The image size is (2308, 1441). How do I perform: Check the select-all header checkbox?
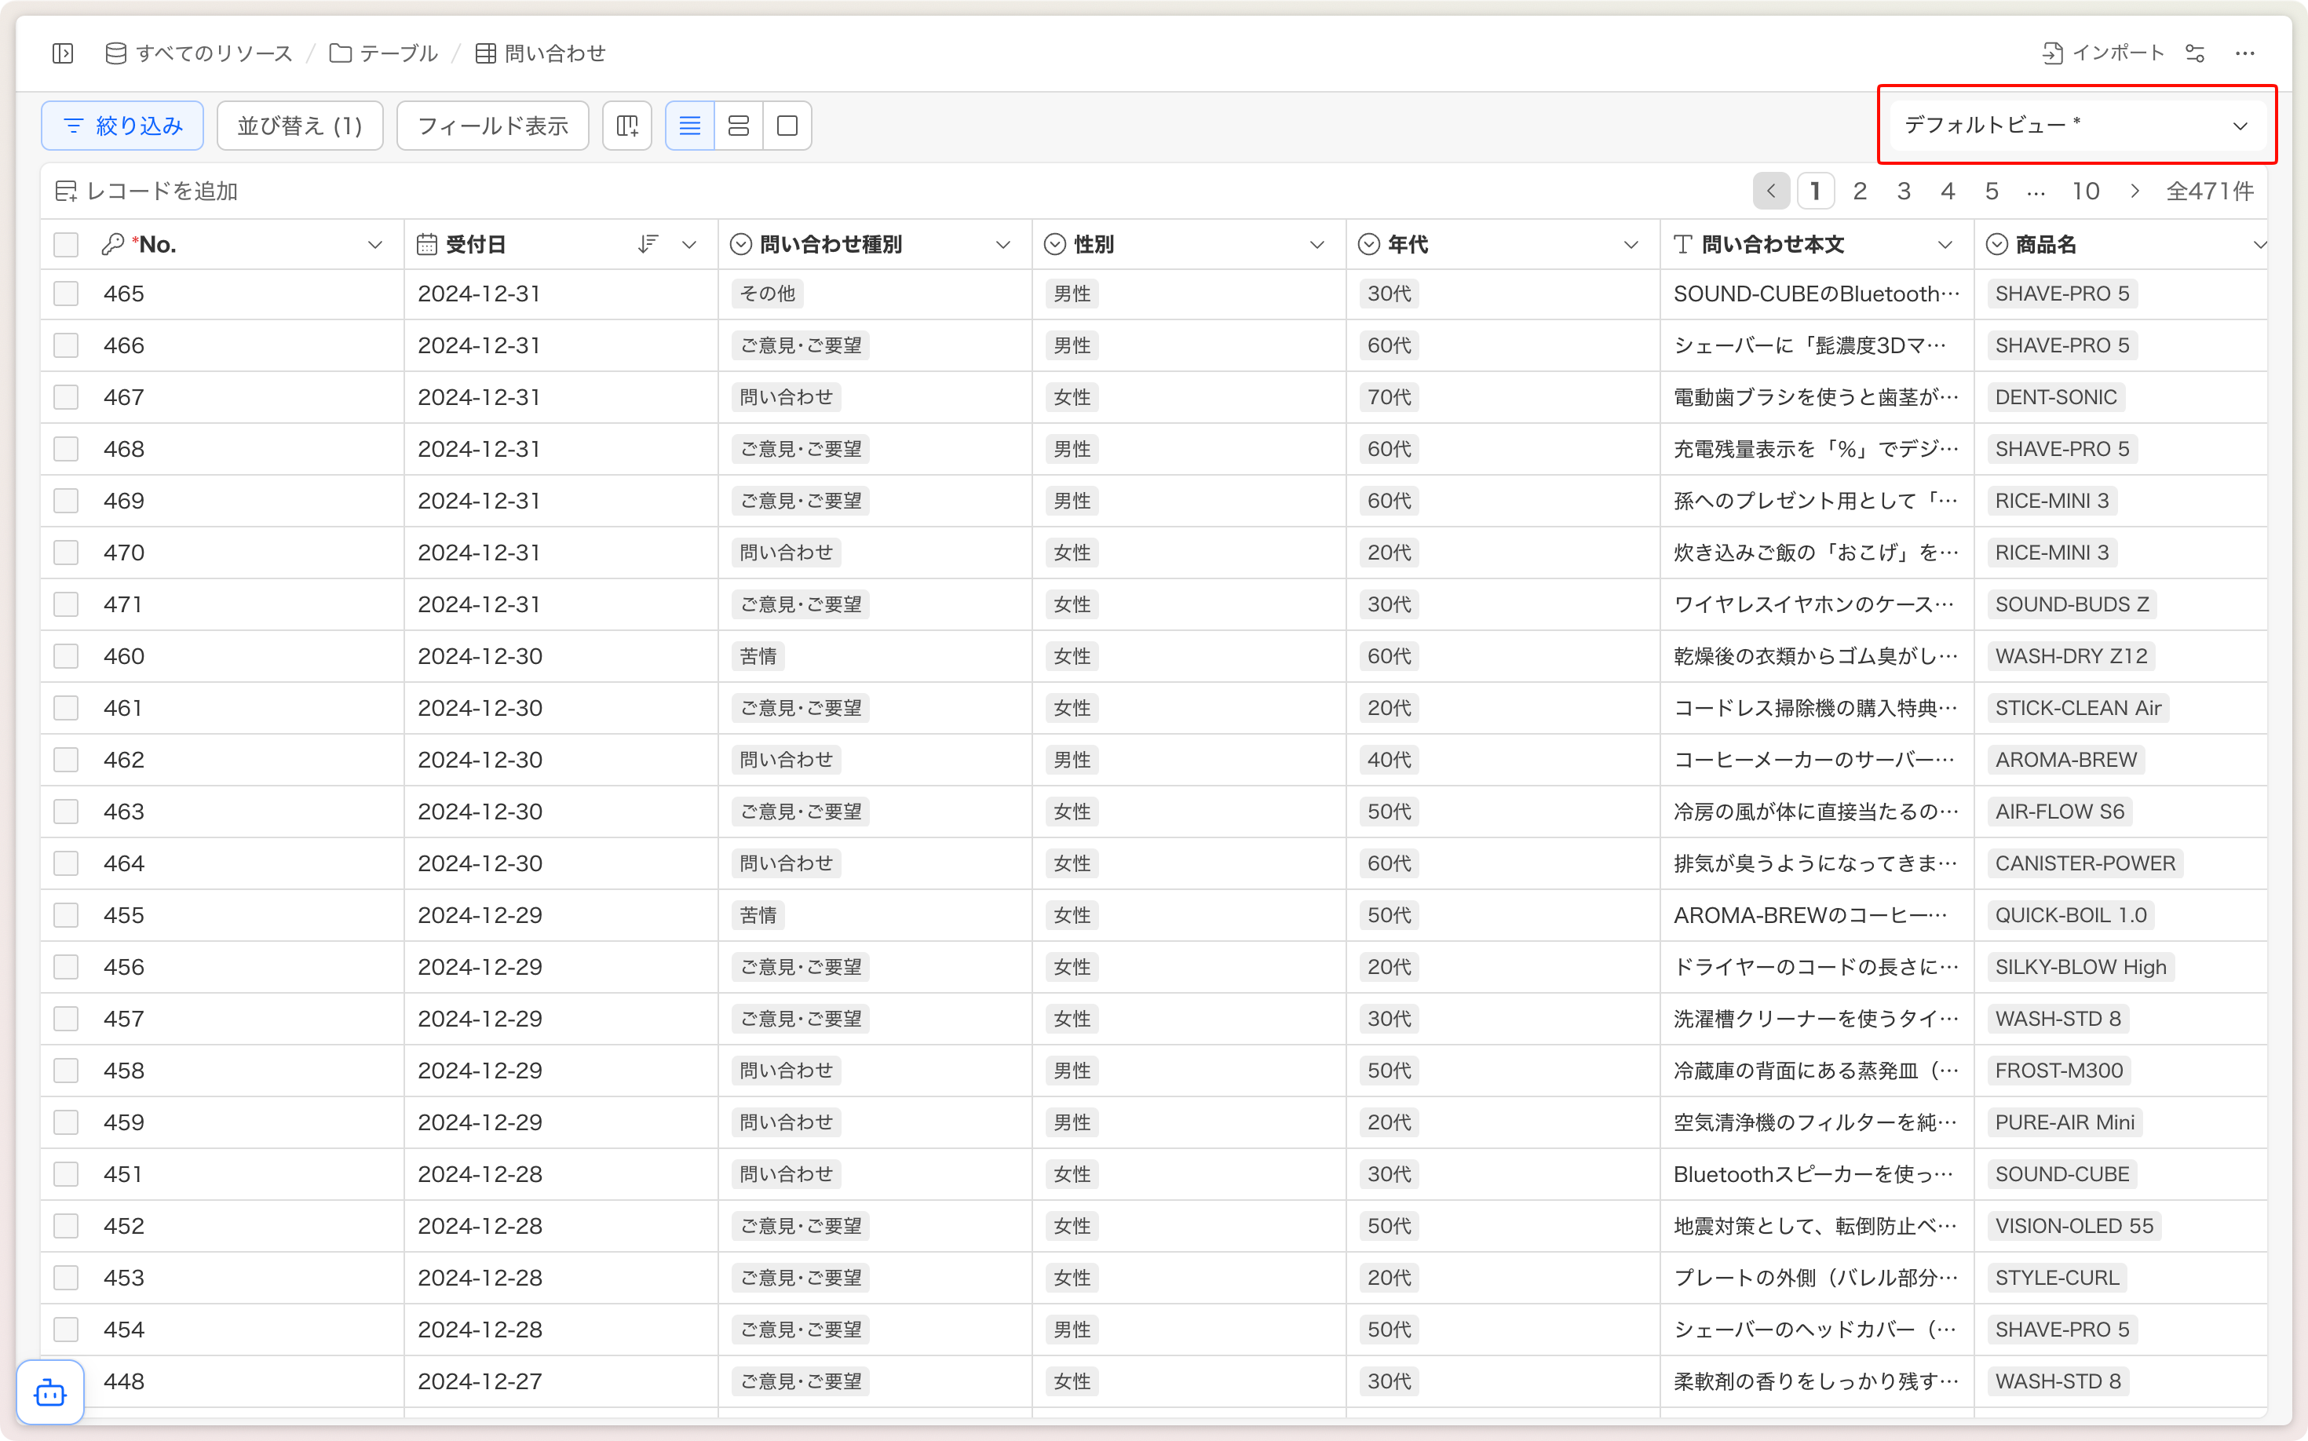pyautogui.click(x=66, y=245)
